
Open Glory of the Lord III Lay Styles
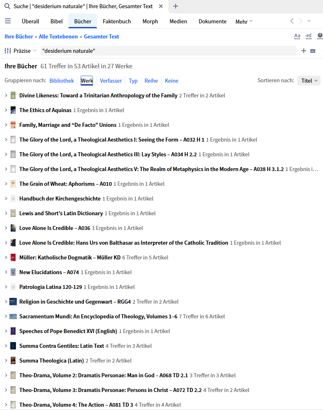click(108, 155)
